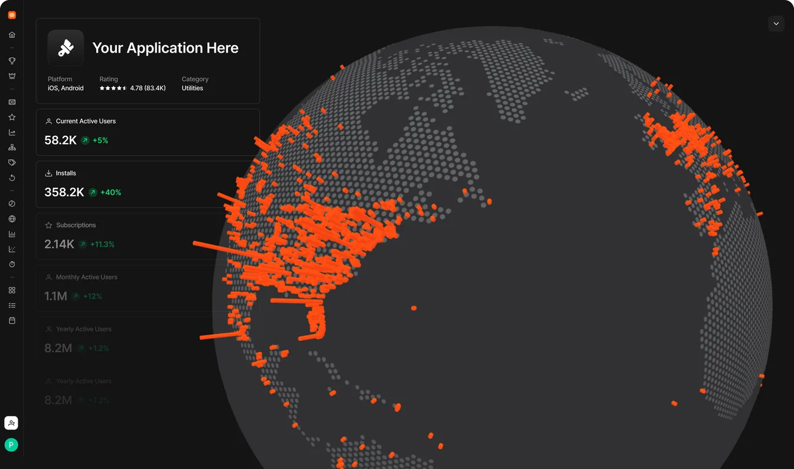
Task: Open the four-square grid icon
Action: coord(12,290)
